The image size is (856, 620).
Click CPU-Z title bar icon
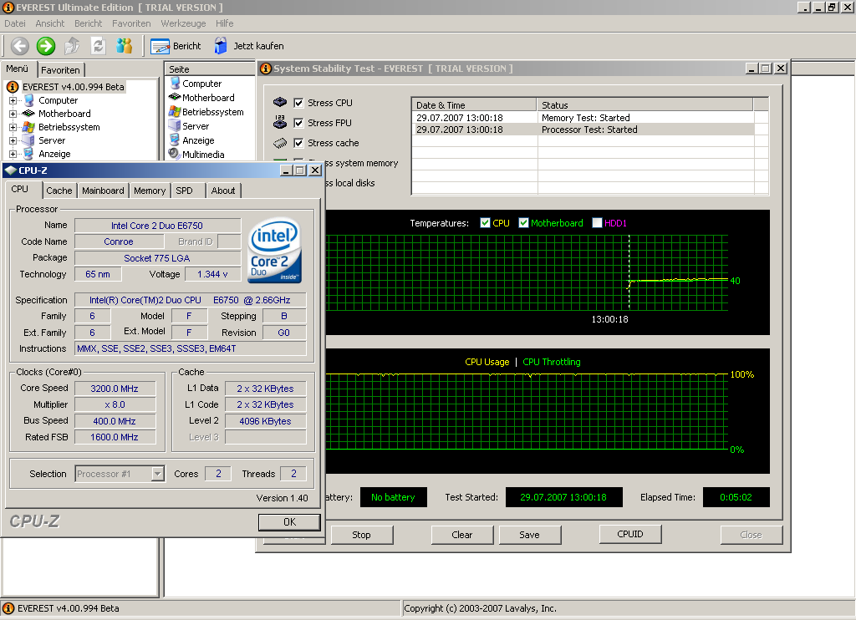tap(10, 170)
